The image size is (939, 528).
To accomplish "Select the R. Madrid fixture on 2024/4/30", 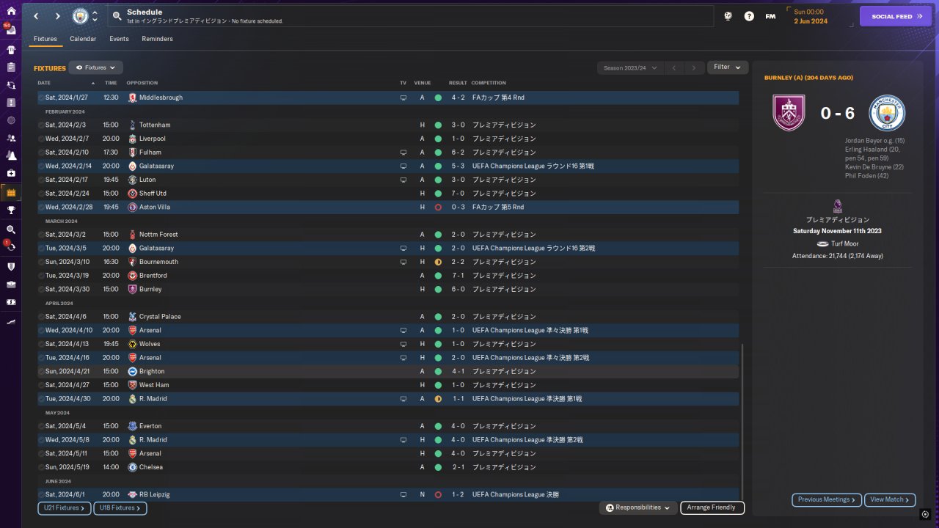I will point(388,399).
